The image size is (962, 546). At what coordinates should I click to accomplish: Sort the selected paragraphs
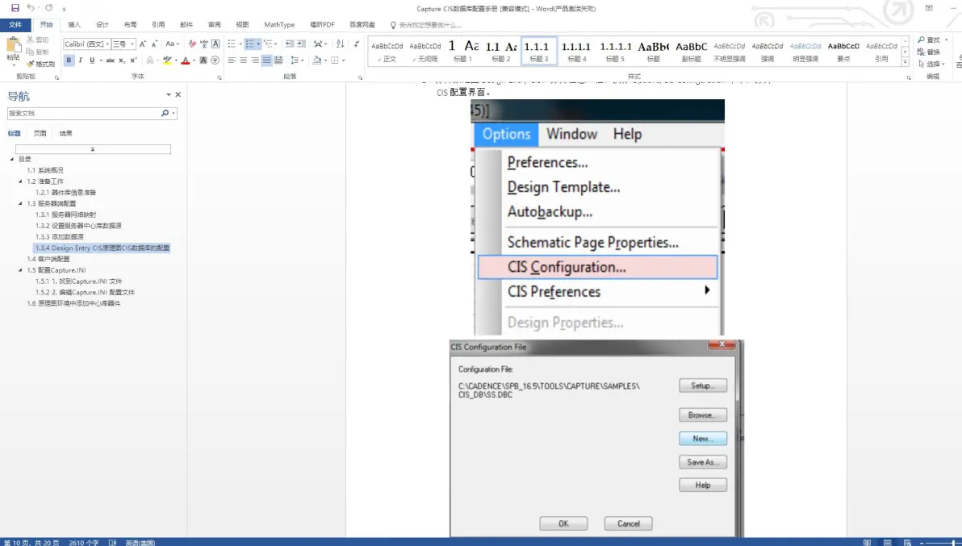tap(340, 44)
